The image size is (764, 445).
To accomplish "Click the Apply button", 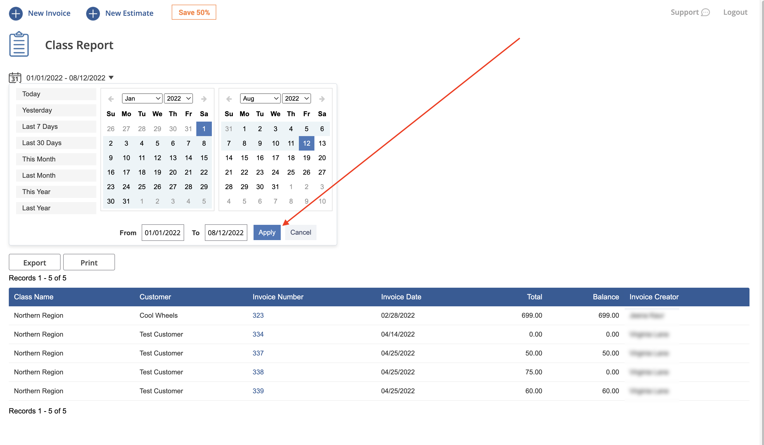I will [267, 232].
